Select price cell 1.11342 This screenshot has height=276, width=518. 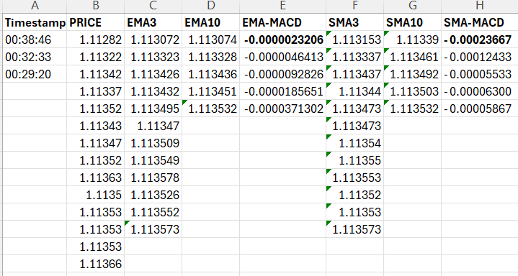tap(96, 74)
